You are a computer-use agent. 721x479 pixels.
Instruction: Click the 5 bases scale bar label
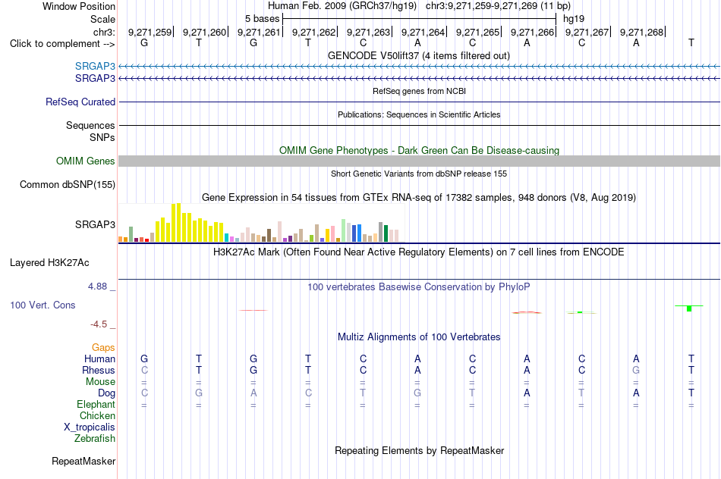(262, 19)
